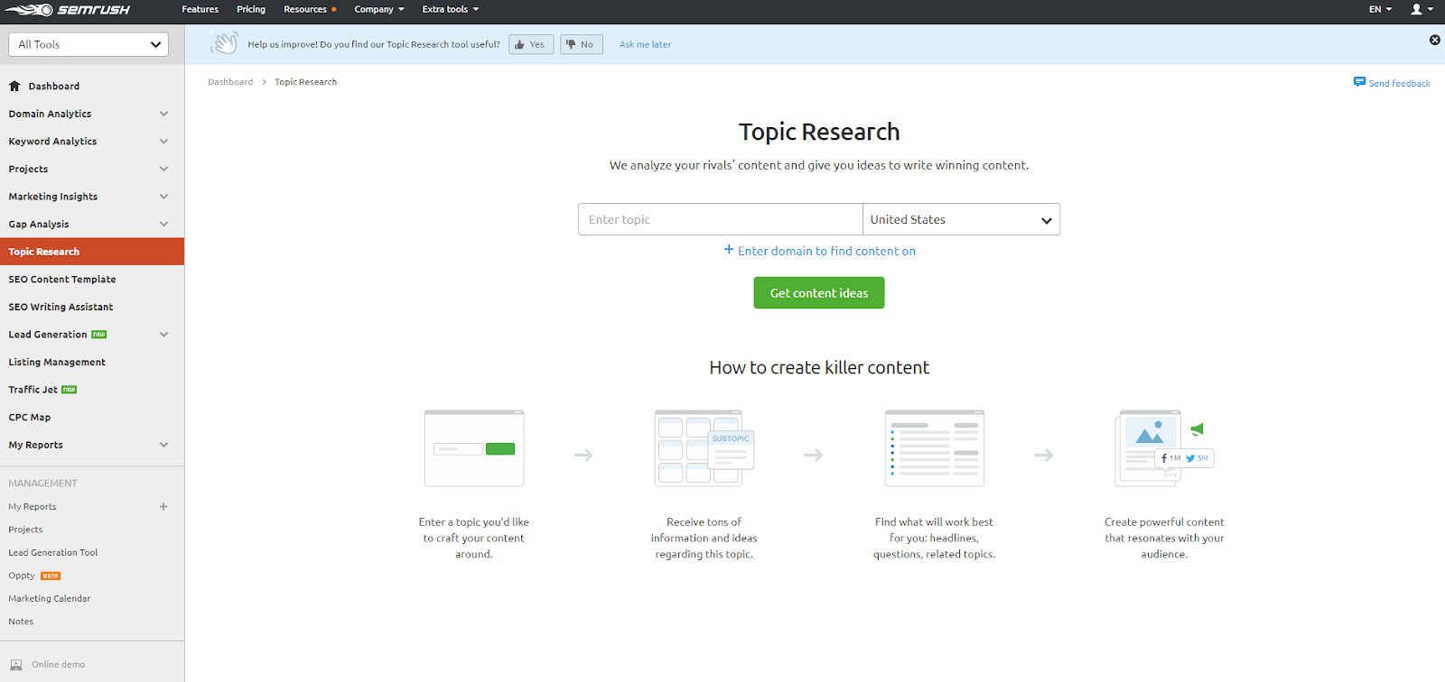Image resolution: width=1445 pixels, height=682 pixels.
Task: Click the Send feedback chat icon
Action: [x=1359, y=82]
